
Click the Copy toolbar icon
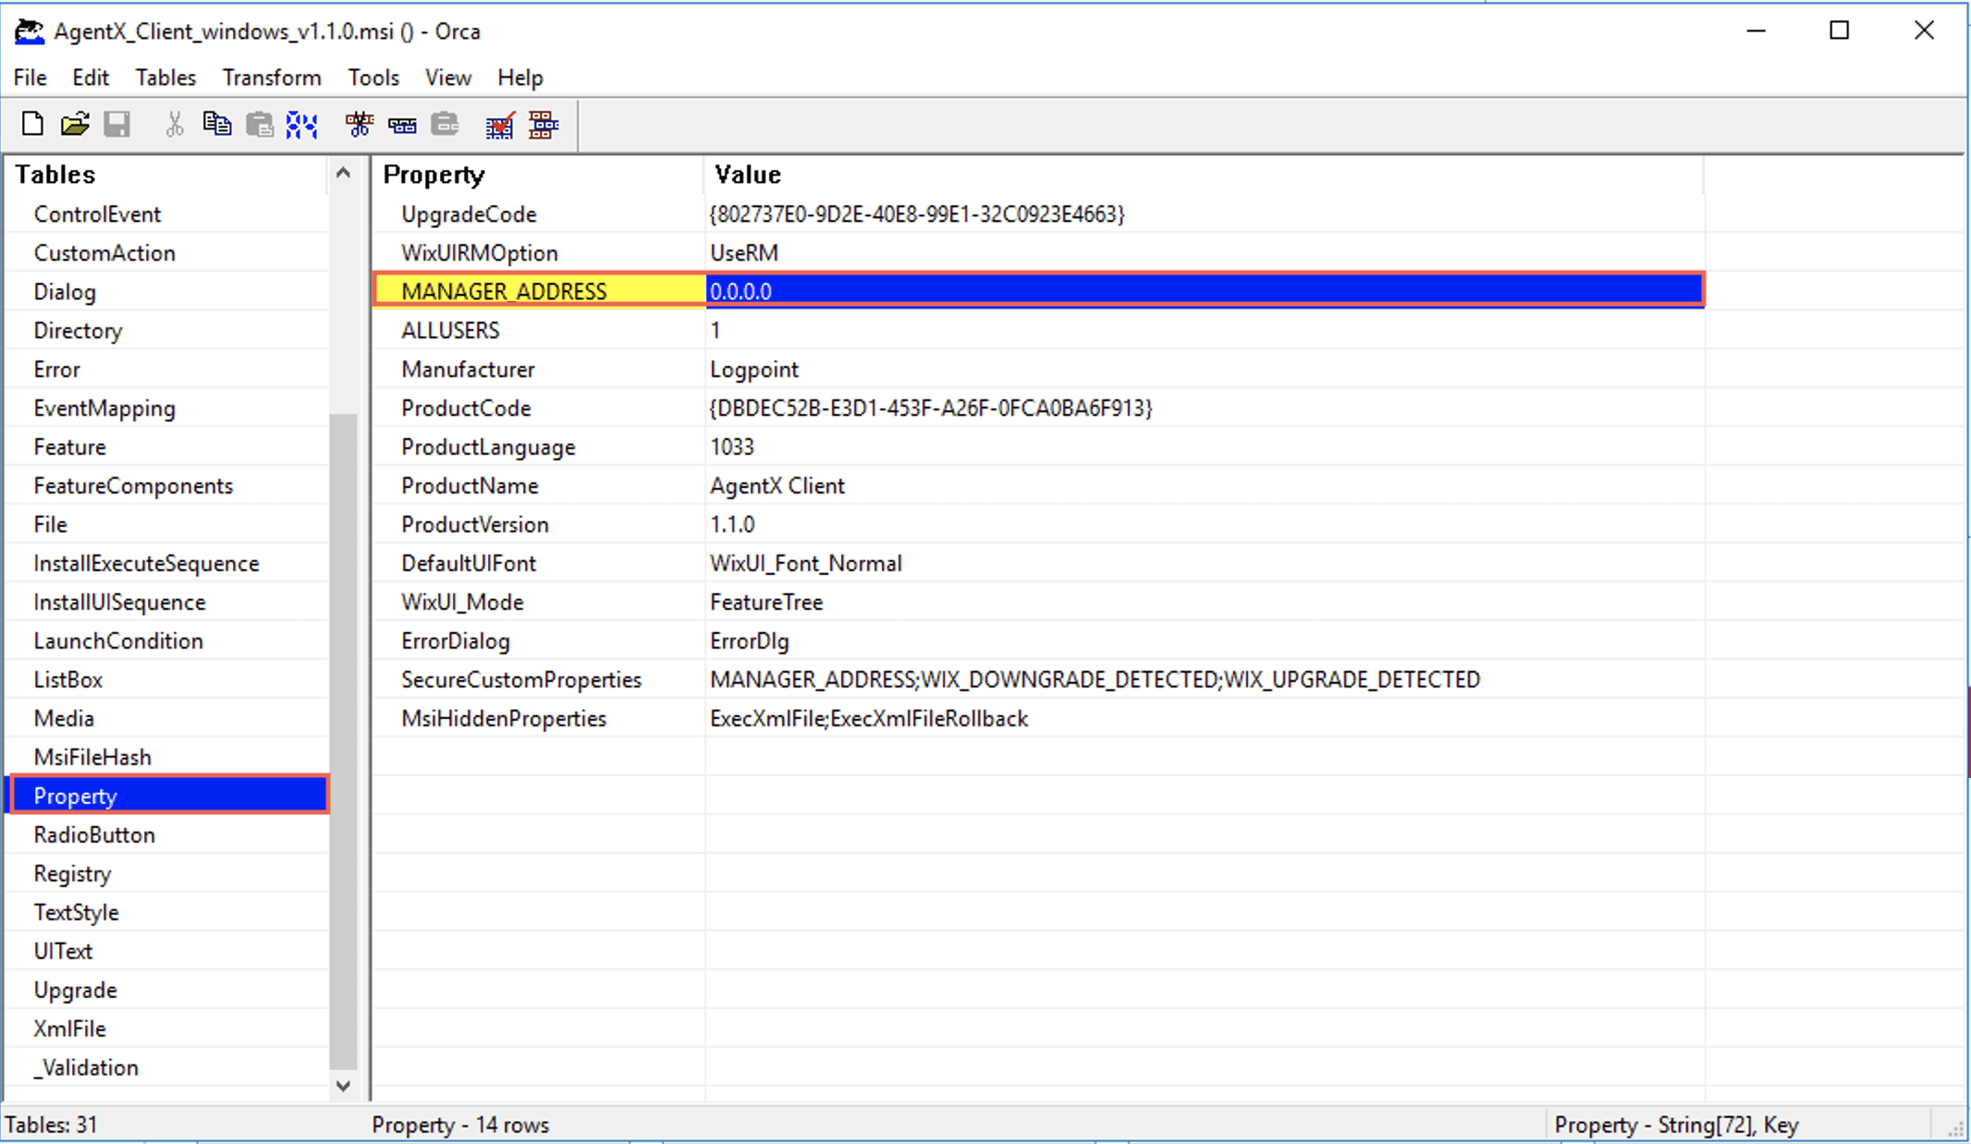(217, 124)
